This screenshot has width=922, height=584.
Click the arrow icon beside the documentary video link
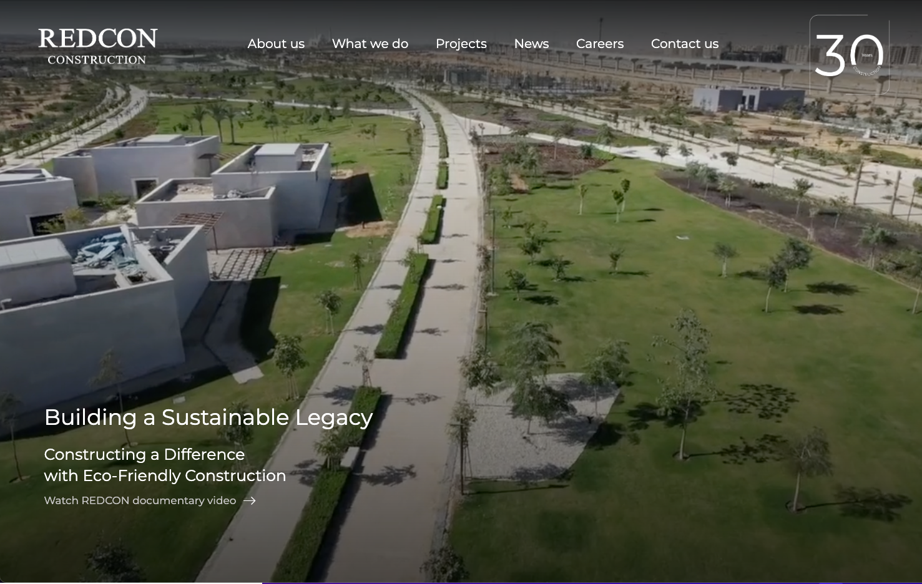(250, 501)
